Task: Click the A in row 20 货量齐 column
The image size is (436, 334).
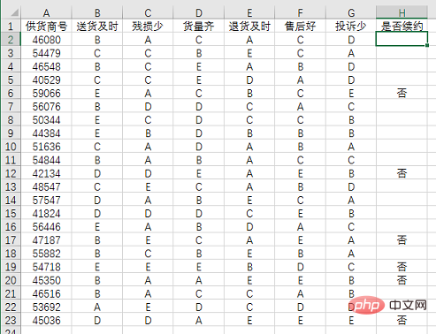Action: coord(199,280)
